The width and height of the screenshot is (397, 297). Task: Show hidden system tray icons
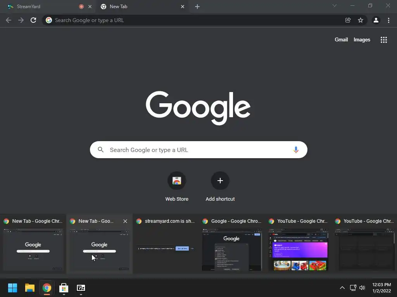point(342,288)
